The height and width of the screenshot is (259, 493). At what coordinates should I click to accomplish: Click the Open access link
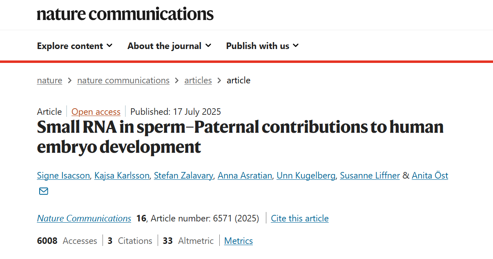point(96,112)
